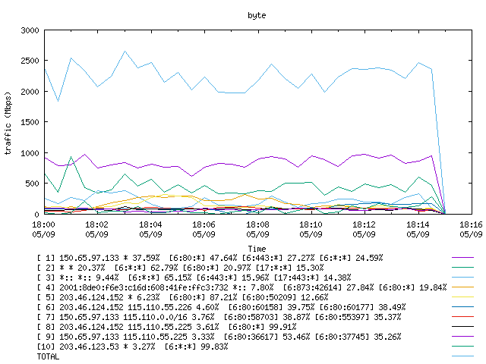Click the y-axis label "traffic (Mbps)"

click(8, 123)
